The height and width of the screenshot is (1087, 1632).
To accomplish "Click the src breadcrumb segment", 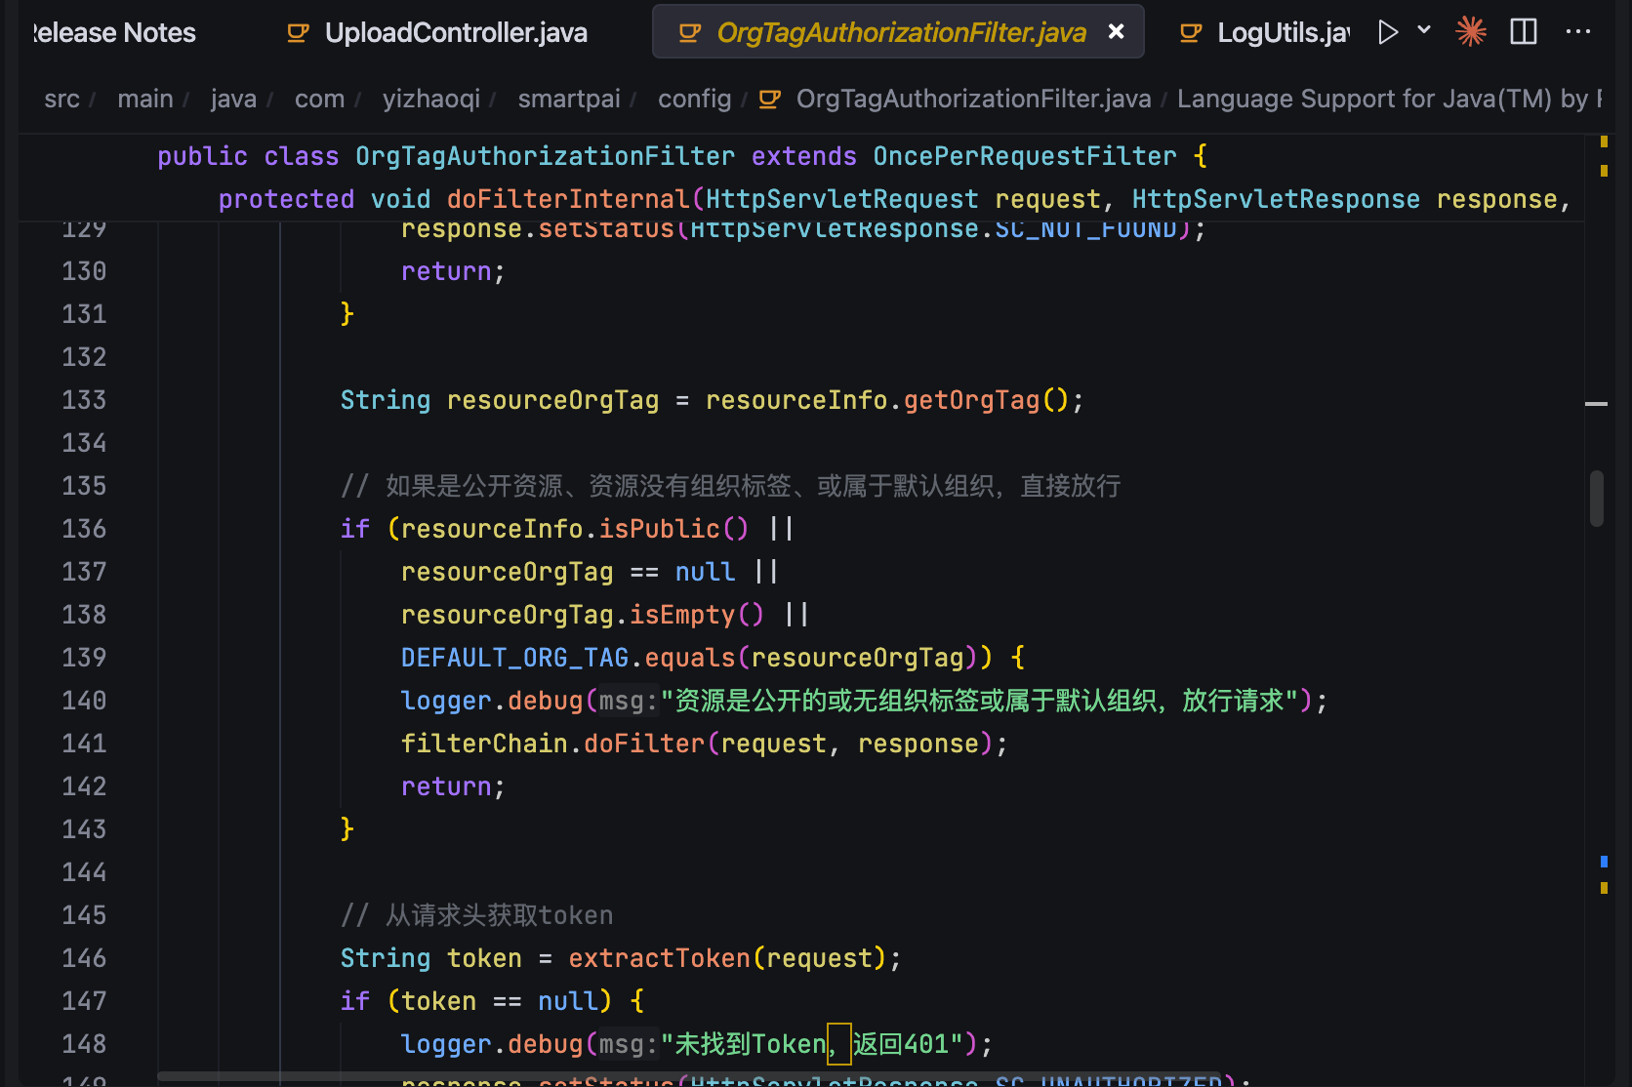I will coord(61,99).
